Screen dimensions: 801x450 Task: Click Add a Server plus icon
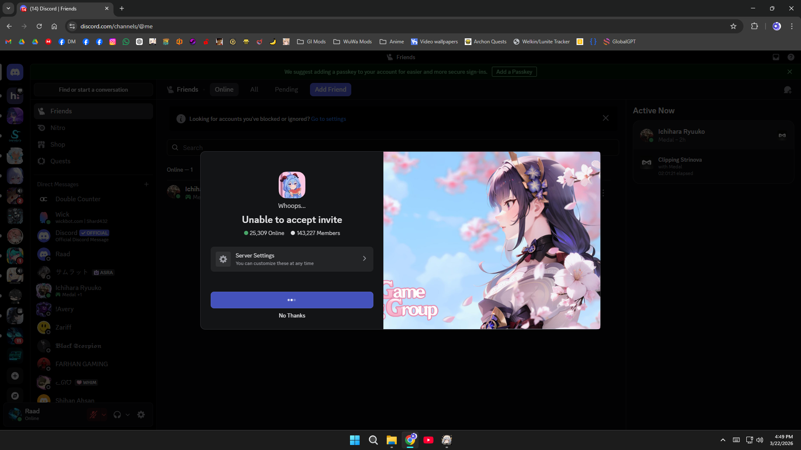[15, 376]
